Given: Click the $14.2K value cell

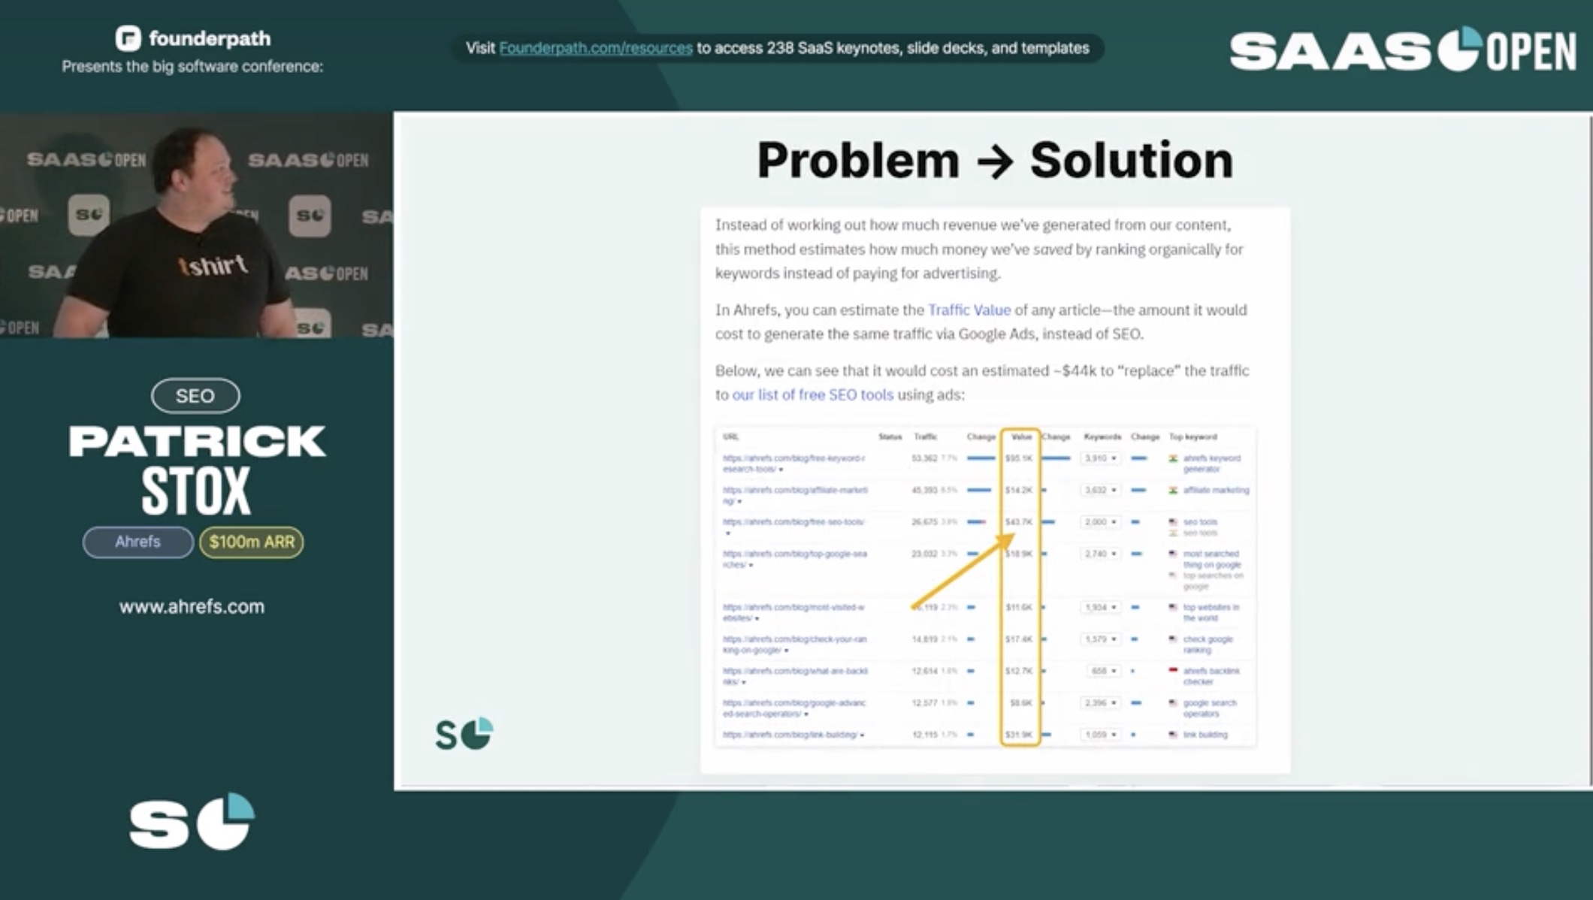Looking at the screenshot, I should point(1019,490).
